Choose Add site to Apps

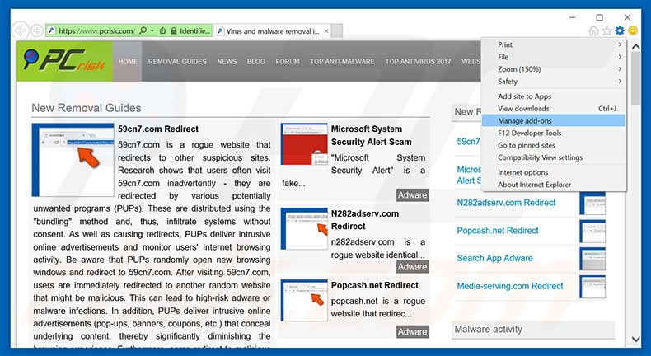point(554,96)
